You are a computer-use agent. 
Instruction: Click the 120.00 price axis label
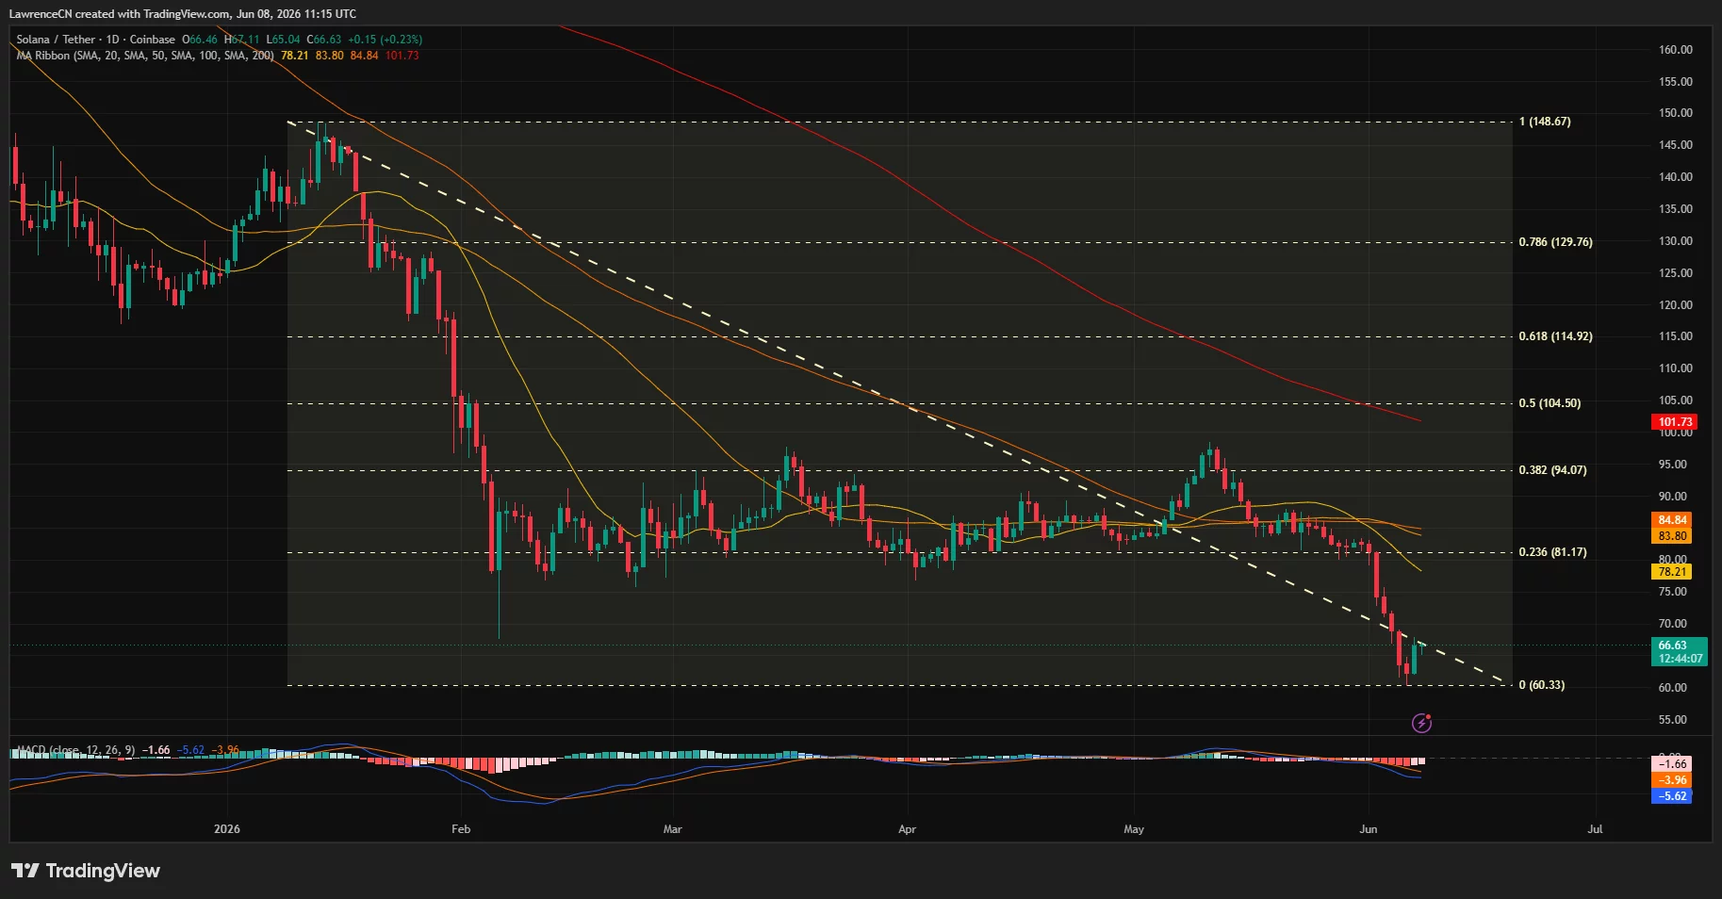1676,305
